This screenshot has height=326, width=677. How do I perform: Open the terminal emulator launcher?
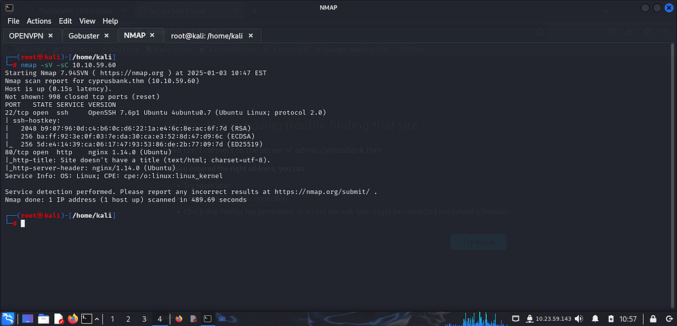[x=87, y=319]
